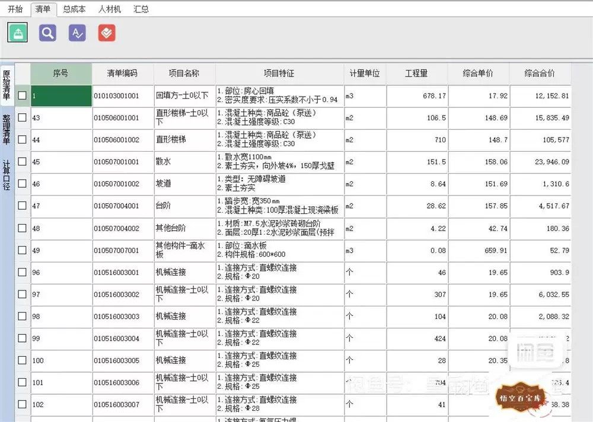Viewport: 593px width, 422px height.
Task: Click unit price cell 158.06
Action: click(x=479, y=162)
